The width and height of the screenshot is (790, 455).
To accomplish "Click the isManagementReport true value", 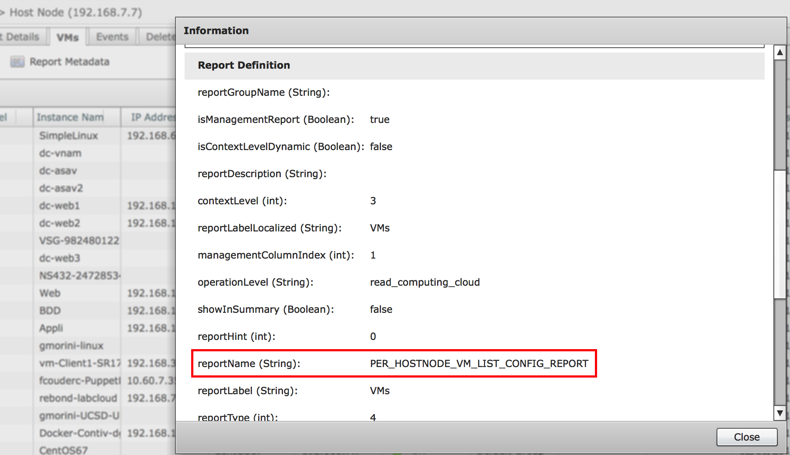I will 380,119.
